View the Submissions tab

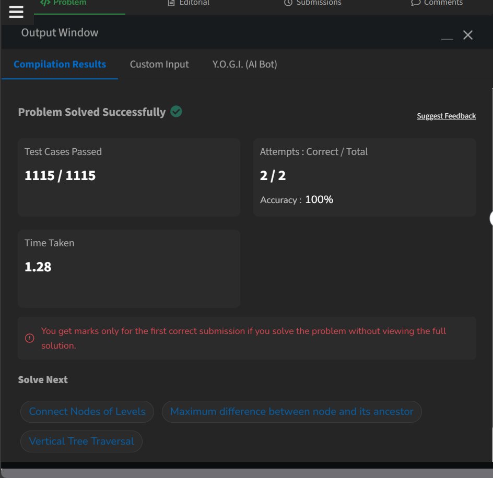[313, 3]
